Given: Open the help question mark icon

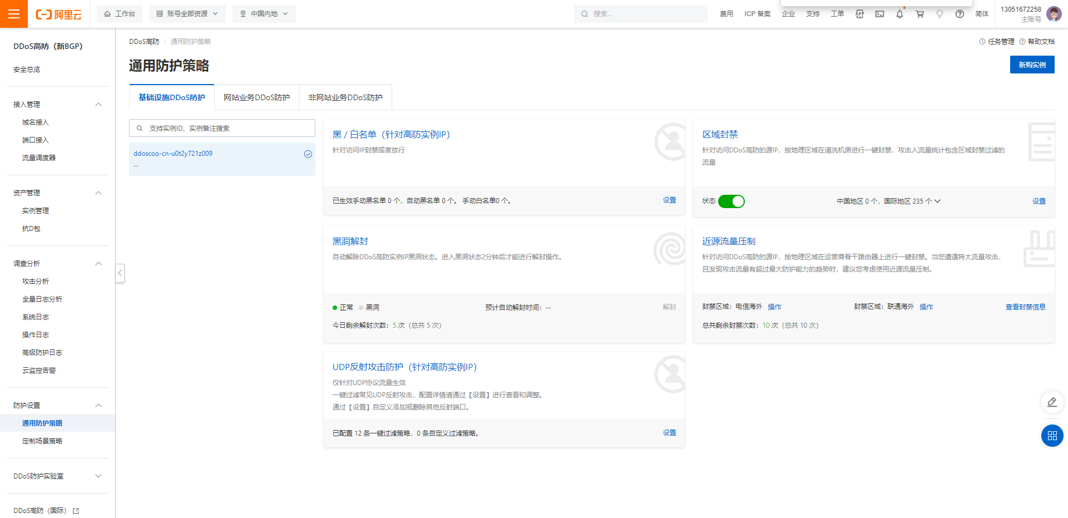Looking at the screenshot, I should coord(960,14).
